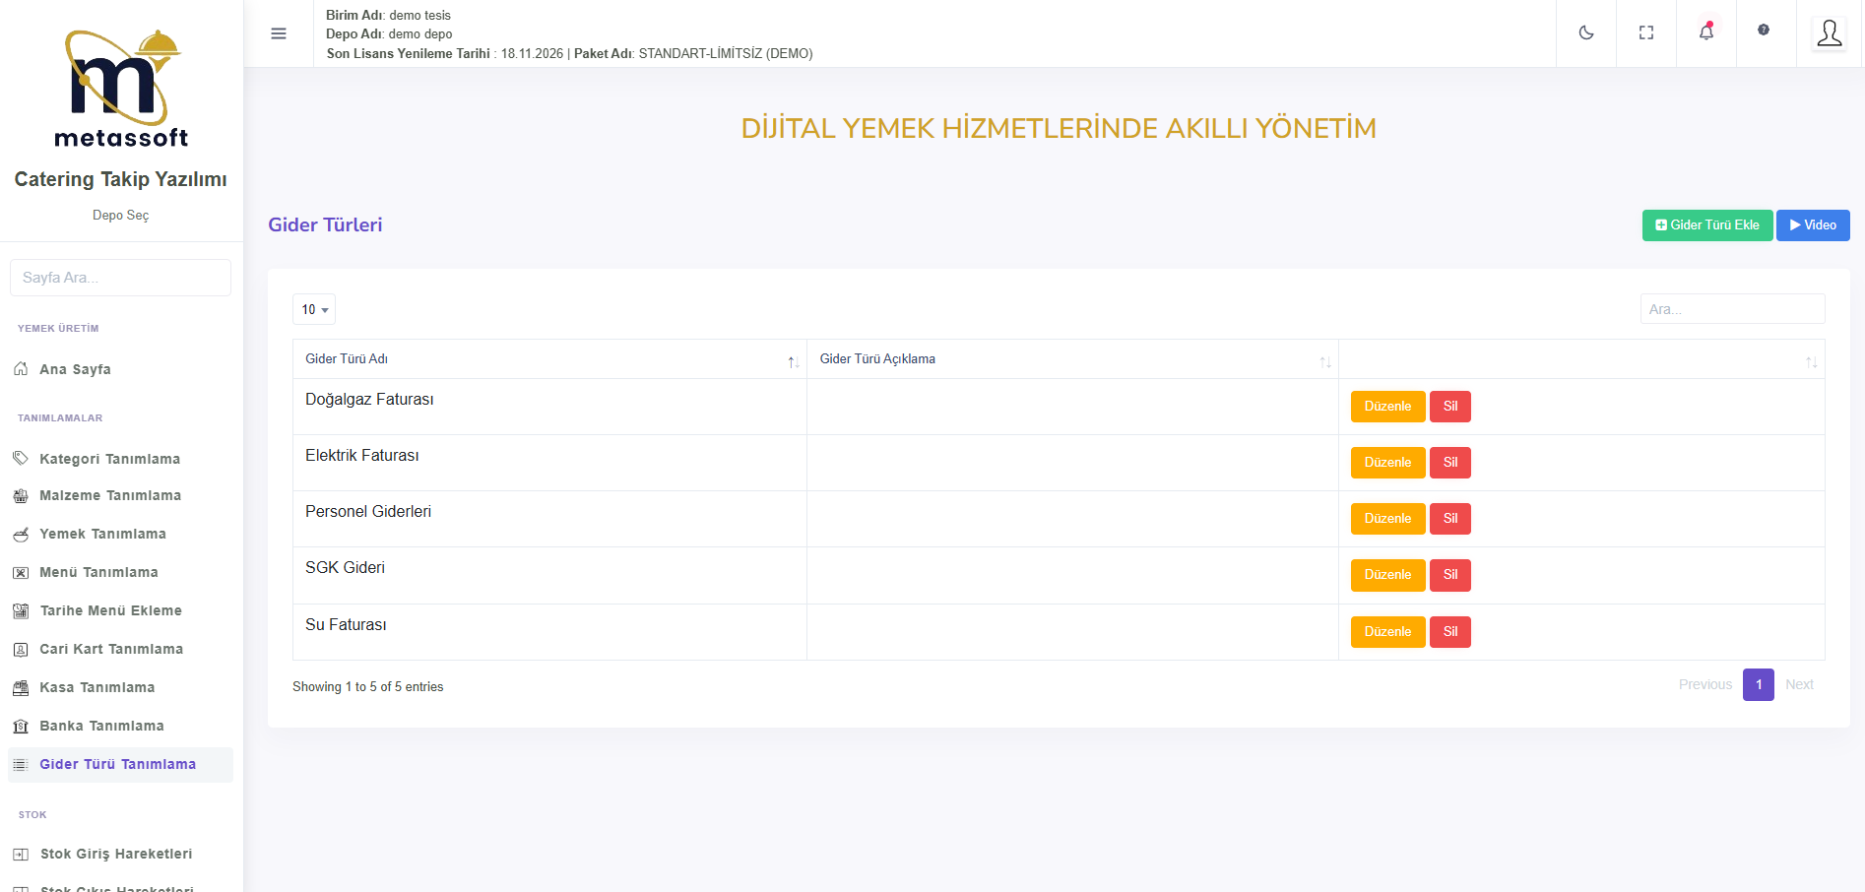Screen dimensions: 1865x892
Task: Click the Gider Türü Ekle button
Action: click(x=1706, y=225)
